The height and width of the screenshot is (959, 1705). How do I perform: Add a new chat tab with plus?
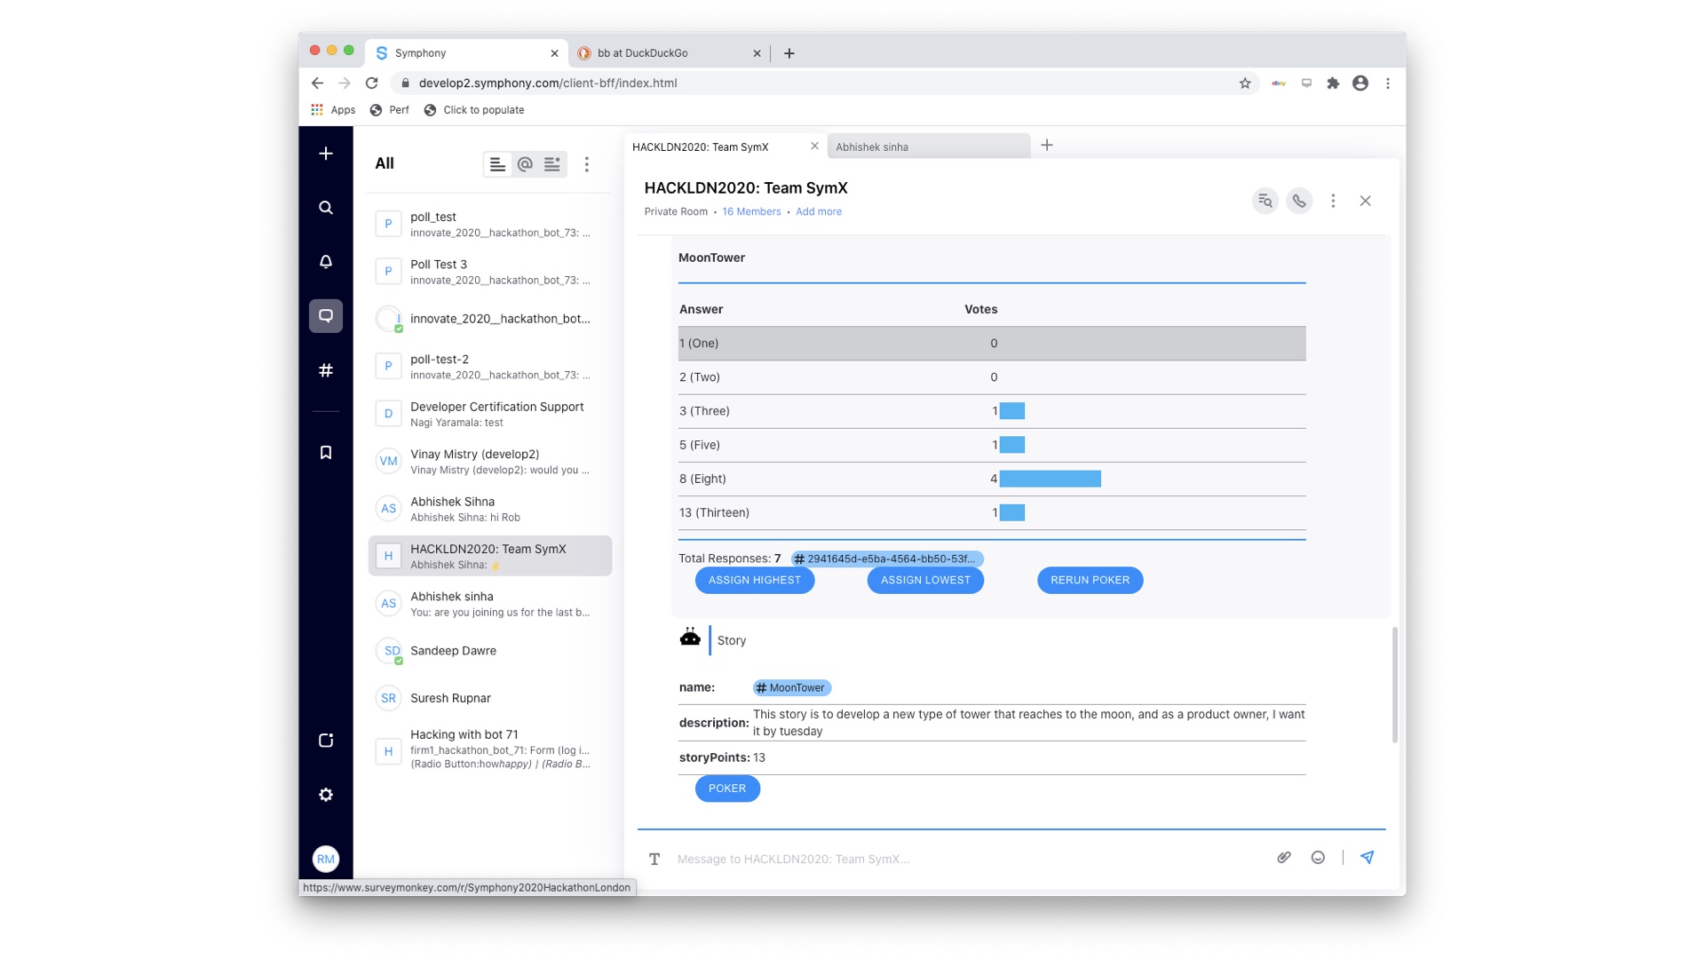[1047, 145]
